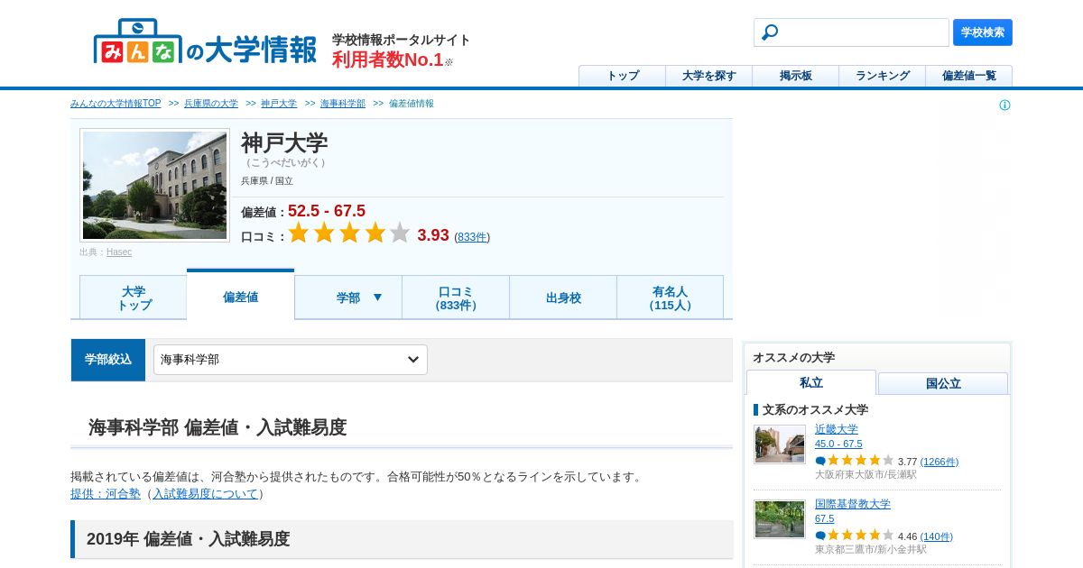Open the 大学を探す navigation item
The height and width of the screenshot is (568, 1083).
709,76
